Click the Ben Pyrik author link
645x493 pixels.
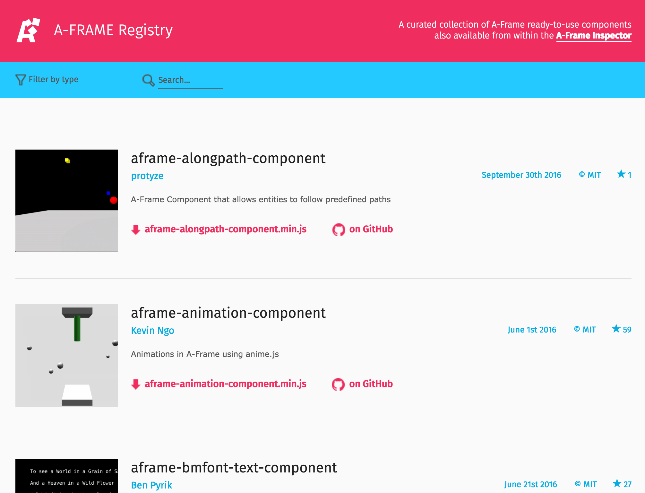151,485
